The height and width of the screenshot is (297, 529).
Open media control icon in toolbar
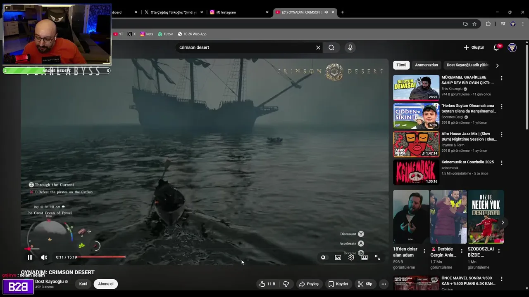click(503, 24)
